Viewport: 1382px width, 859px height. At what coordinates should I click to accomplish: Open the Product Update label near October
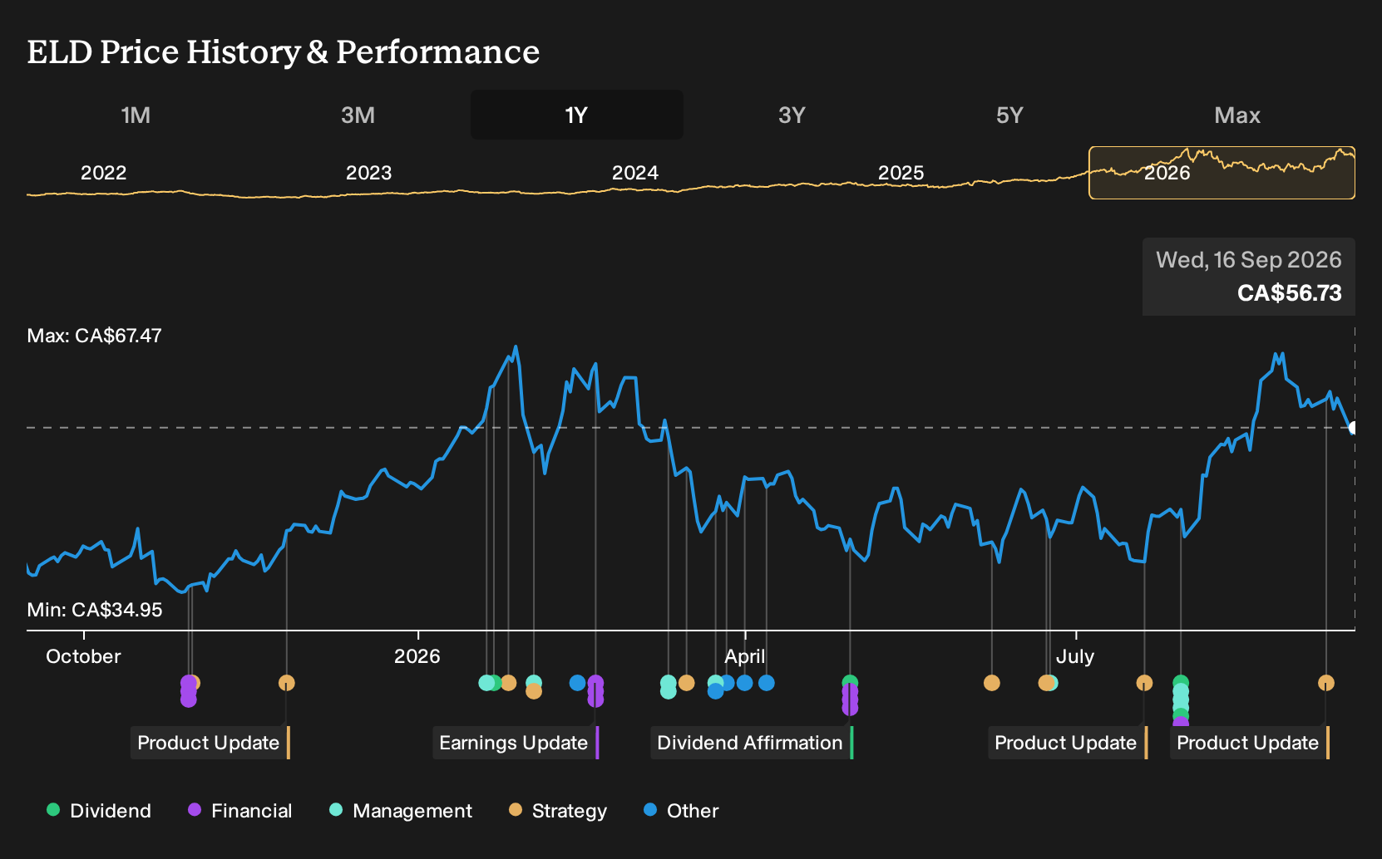(x=210, y=743)
